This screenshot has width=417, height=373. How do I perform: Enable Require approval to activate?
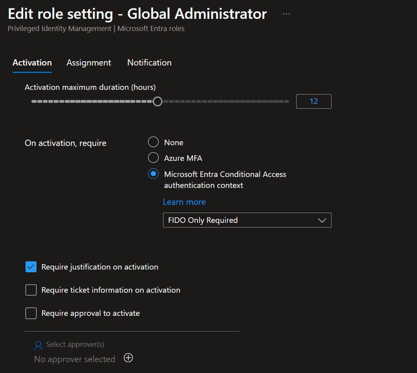point(31,313)
